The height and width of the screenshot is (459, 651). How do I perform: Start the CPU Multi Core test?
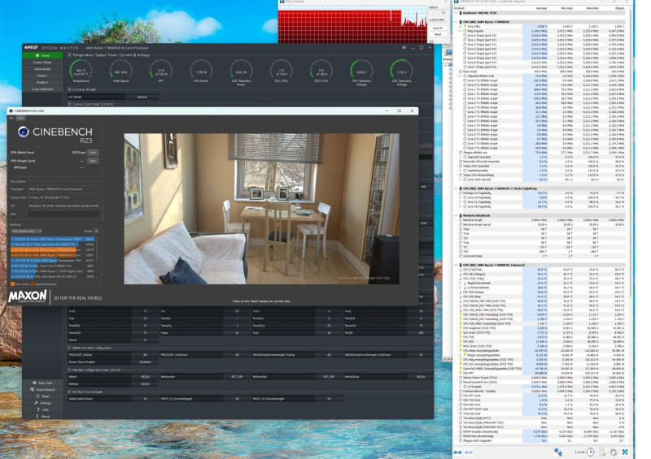pyautogui.click(x=93, y=152)
